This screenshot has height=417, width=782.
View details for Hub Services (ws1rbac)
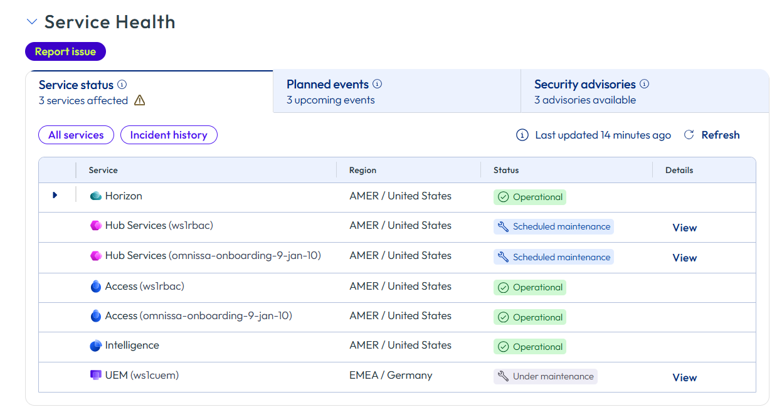685,228
